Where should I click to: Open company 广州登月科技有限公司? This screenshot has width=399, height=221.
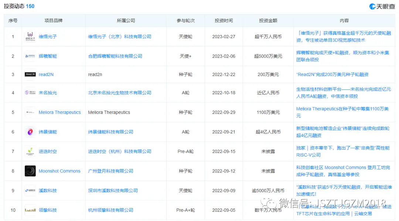(110, 171)
